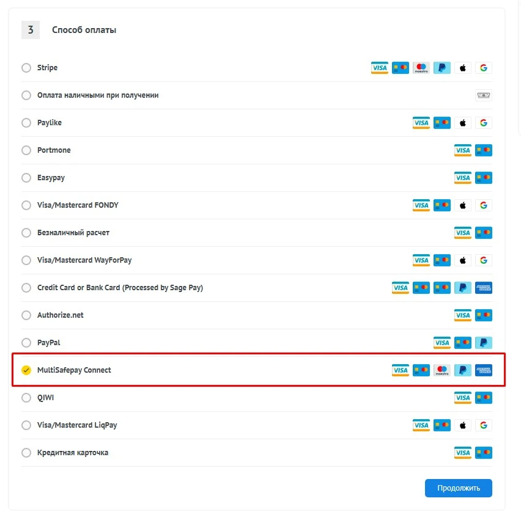Click the Visa icon next to Stripe
This screenshot has width=521, height=523.
tap(379, 68)
